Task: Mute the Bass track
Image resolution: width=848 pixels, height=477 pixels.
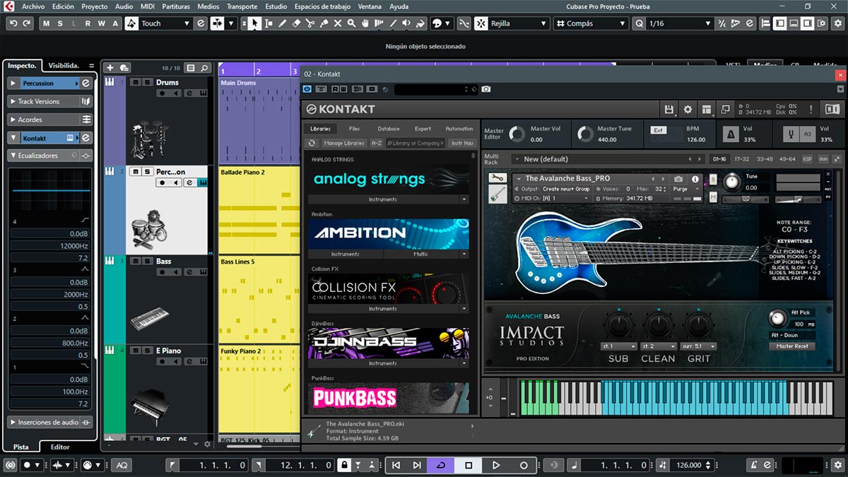Action: (x=135, y=261)
